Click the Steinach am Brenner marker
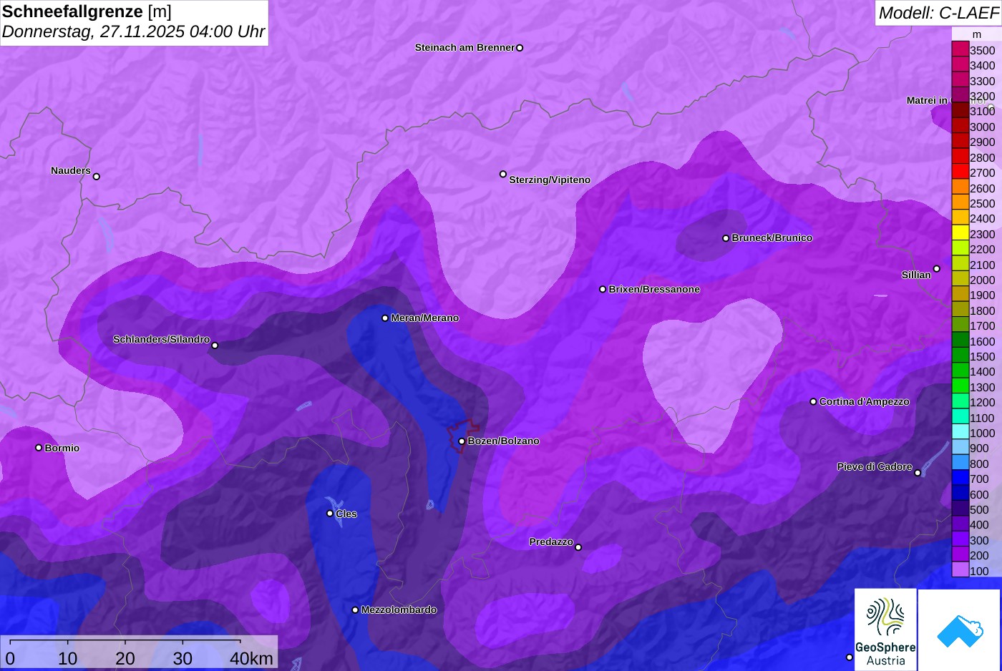 pyautogui.click(x=520, y=48)
